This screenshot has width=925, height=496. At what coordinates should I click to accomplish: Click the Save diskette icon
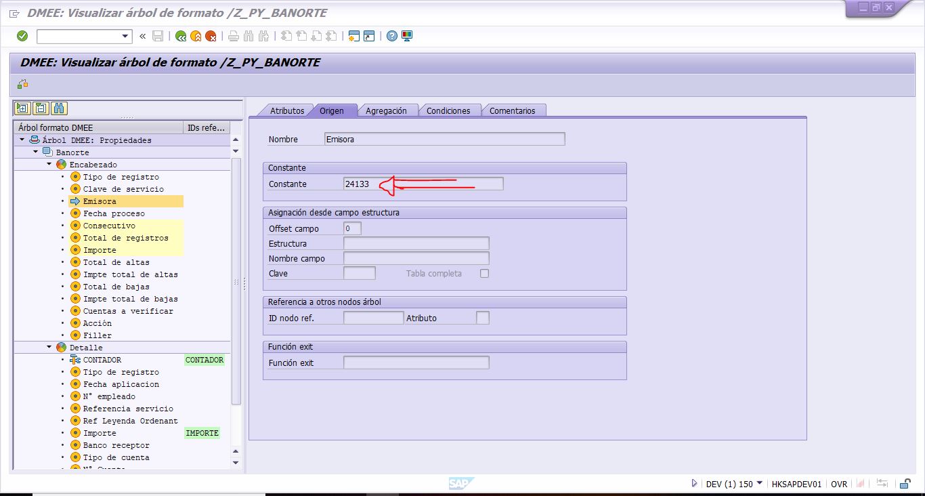coord(158,36)
